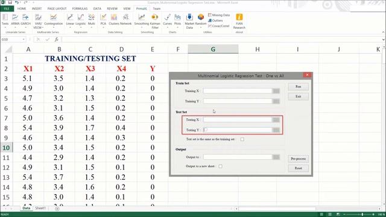The width and height of the screenshot is (386, 217).
Task: Check 'Output to a new sheet' box
Action: tap(220, 166)
